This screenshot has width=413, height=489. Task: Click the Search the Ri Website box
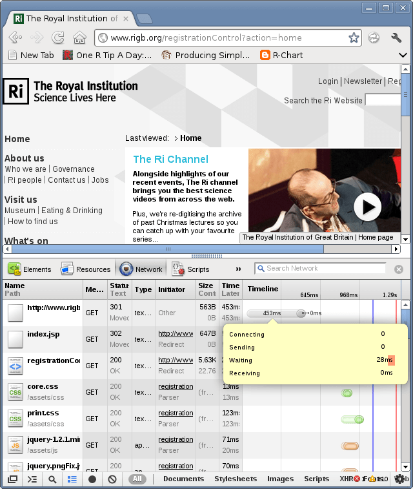click(x=383, y=100)
